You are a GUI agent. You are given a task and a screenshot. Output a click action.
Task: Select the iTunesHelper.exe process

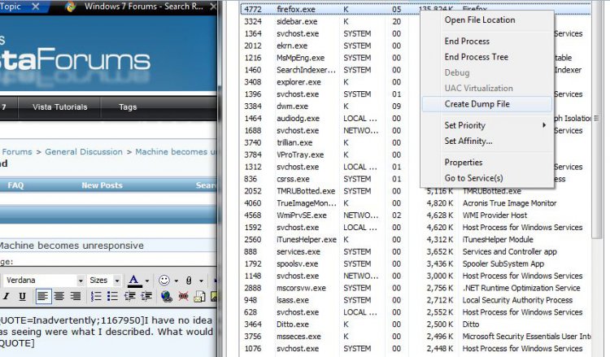coord(307,240)
